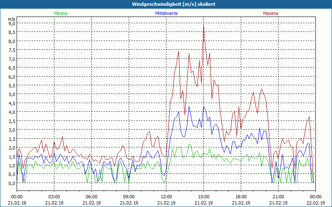Click the 06:00 time axis label
Viewport: 332px width, 207px height.
(x=91, y=197)
